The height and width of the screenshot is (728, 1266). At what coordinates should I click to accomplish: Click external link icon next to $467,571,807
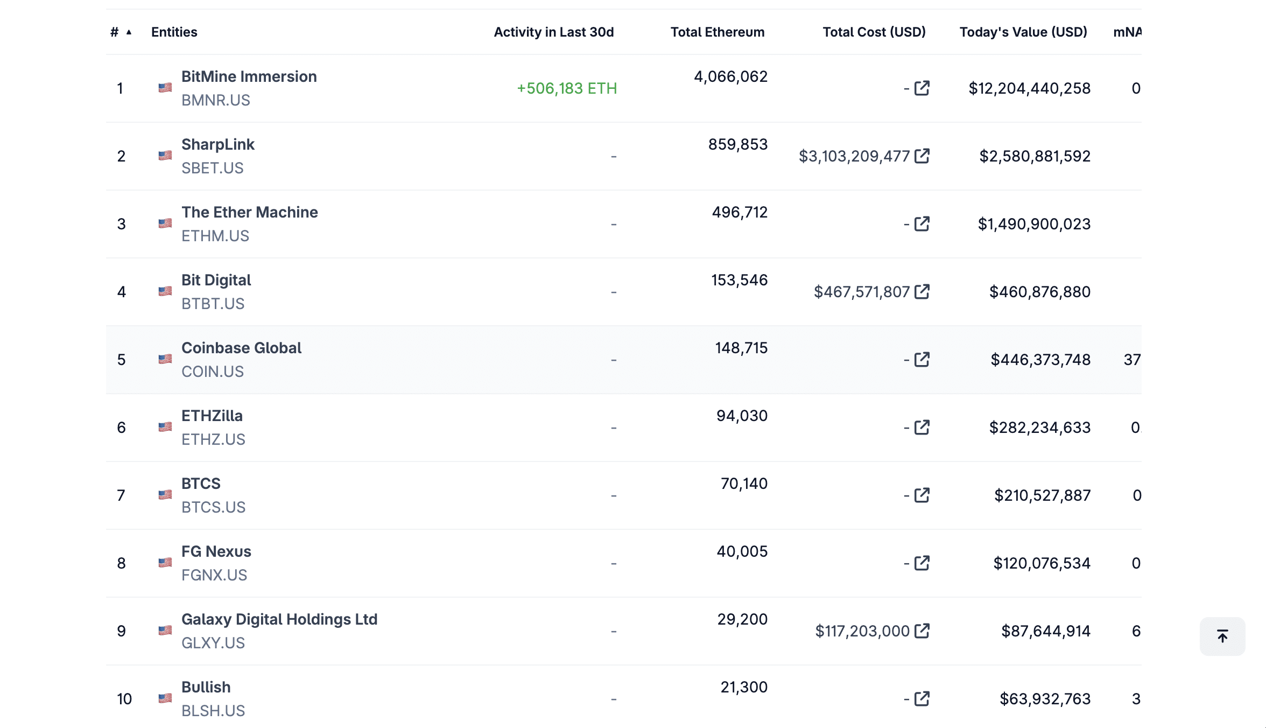[x=922, y=291]
